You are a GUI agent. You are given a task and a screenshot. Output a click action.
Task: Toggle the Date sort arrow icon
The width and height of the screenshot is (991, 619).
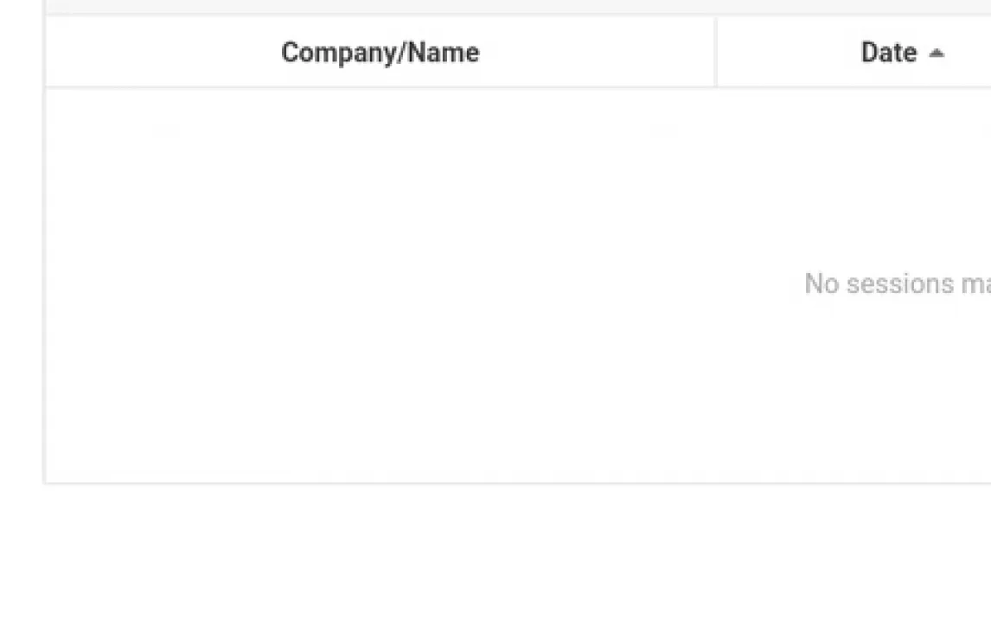click(937, 54)
